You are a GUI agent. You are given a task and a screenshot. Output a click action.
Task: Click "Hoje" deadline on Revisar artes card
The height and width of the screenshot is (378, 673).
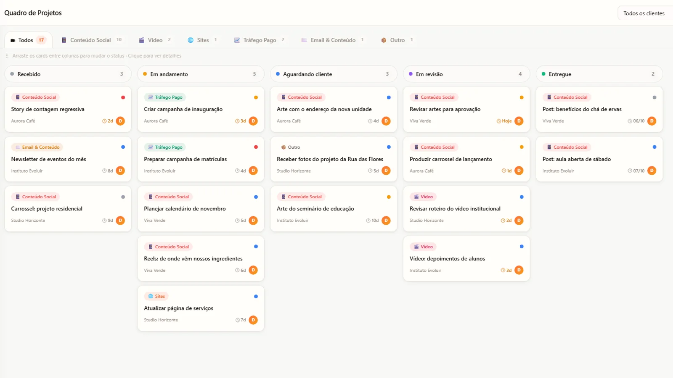507,121
